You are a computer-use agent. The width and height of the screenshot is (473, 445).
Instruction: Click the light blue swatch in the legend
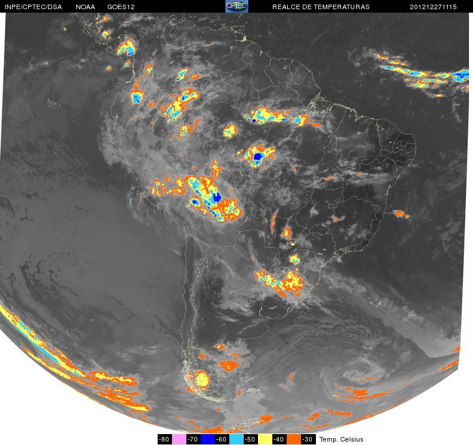236,439
